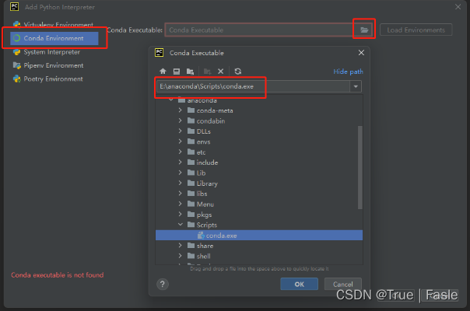Refresh the file chooser tree

(x=238, y=72)
